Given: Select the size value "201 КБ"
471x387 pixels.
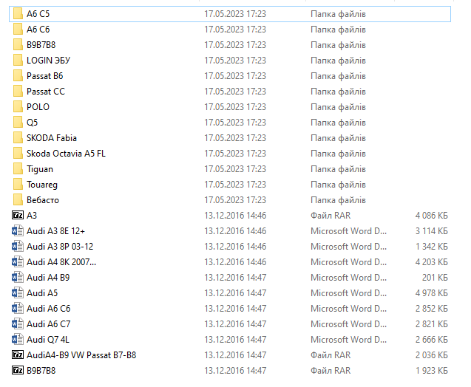Looking at the screenshot, I should [435, 278].
